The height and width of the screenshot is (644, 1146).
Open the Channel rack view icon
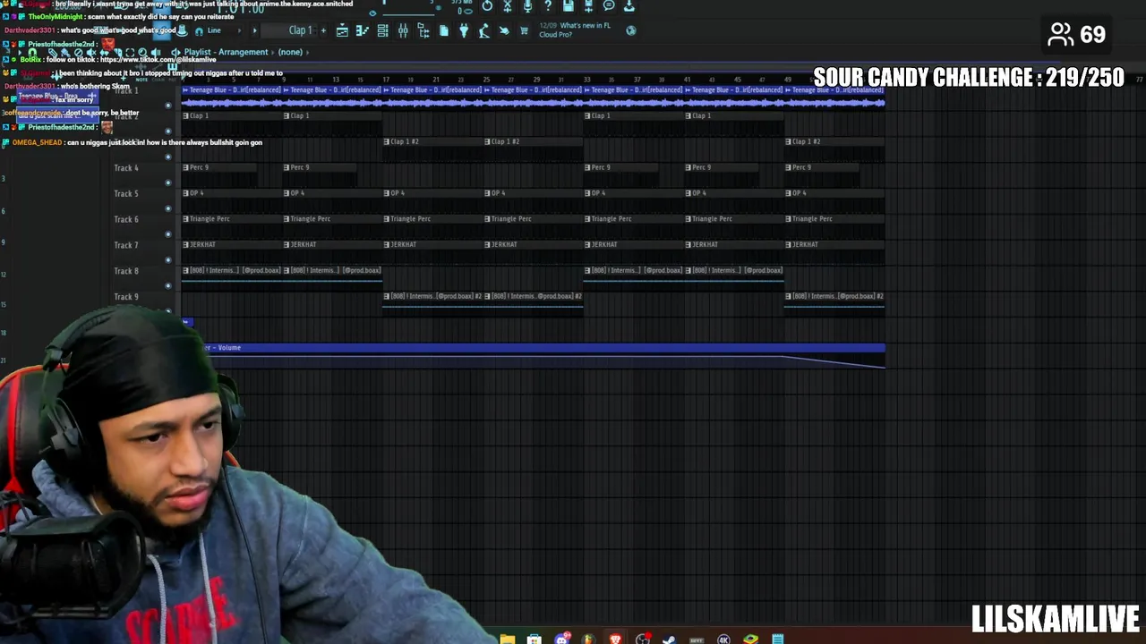pos(382,30)
